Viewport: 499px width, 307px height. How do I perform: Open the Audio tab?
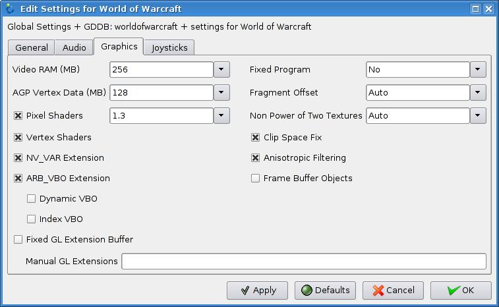(x=74, y=47)
